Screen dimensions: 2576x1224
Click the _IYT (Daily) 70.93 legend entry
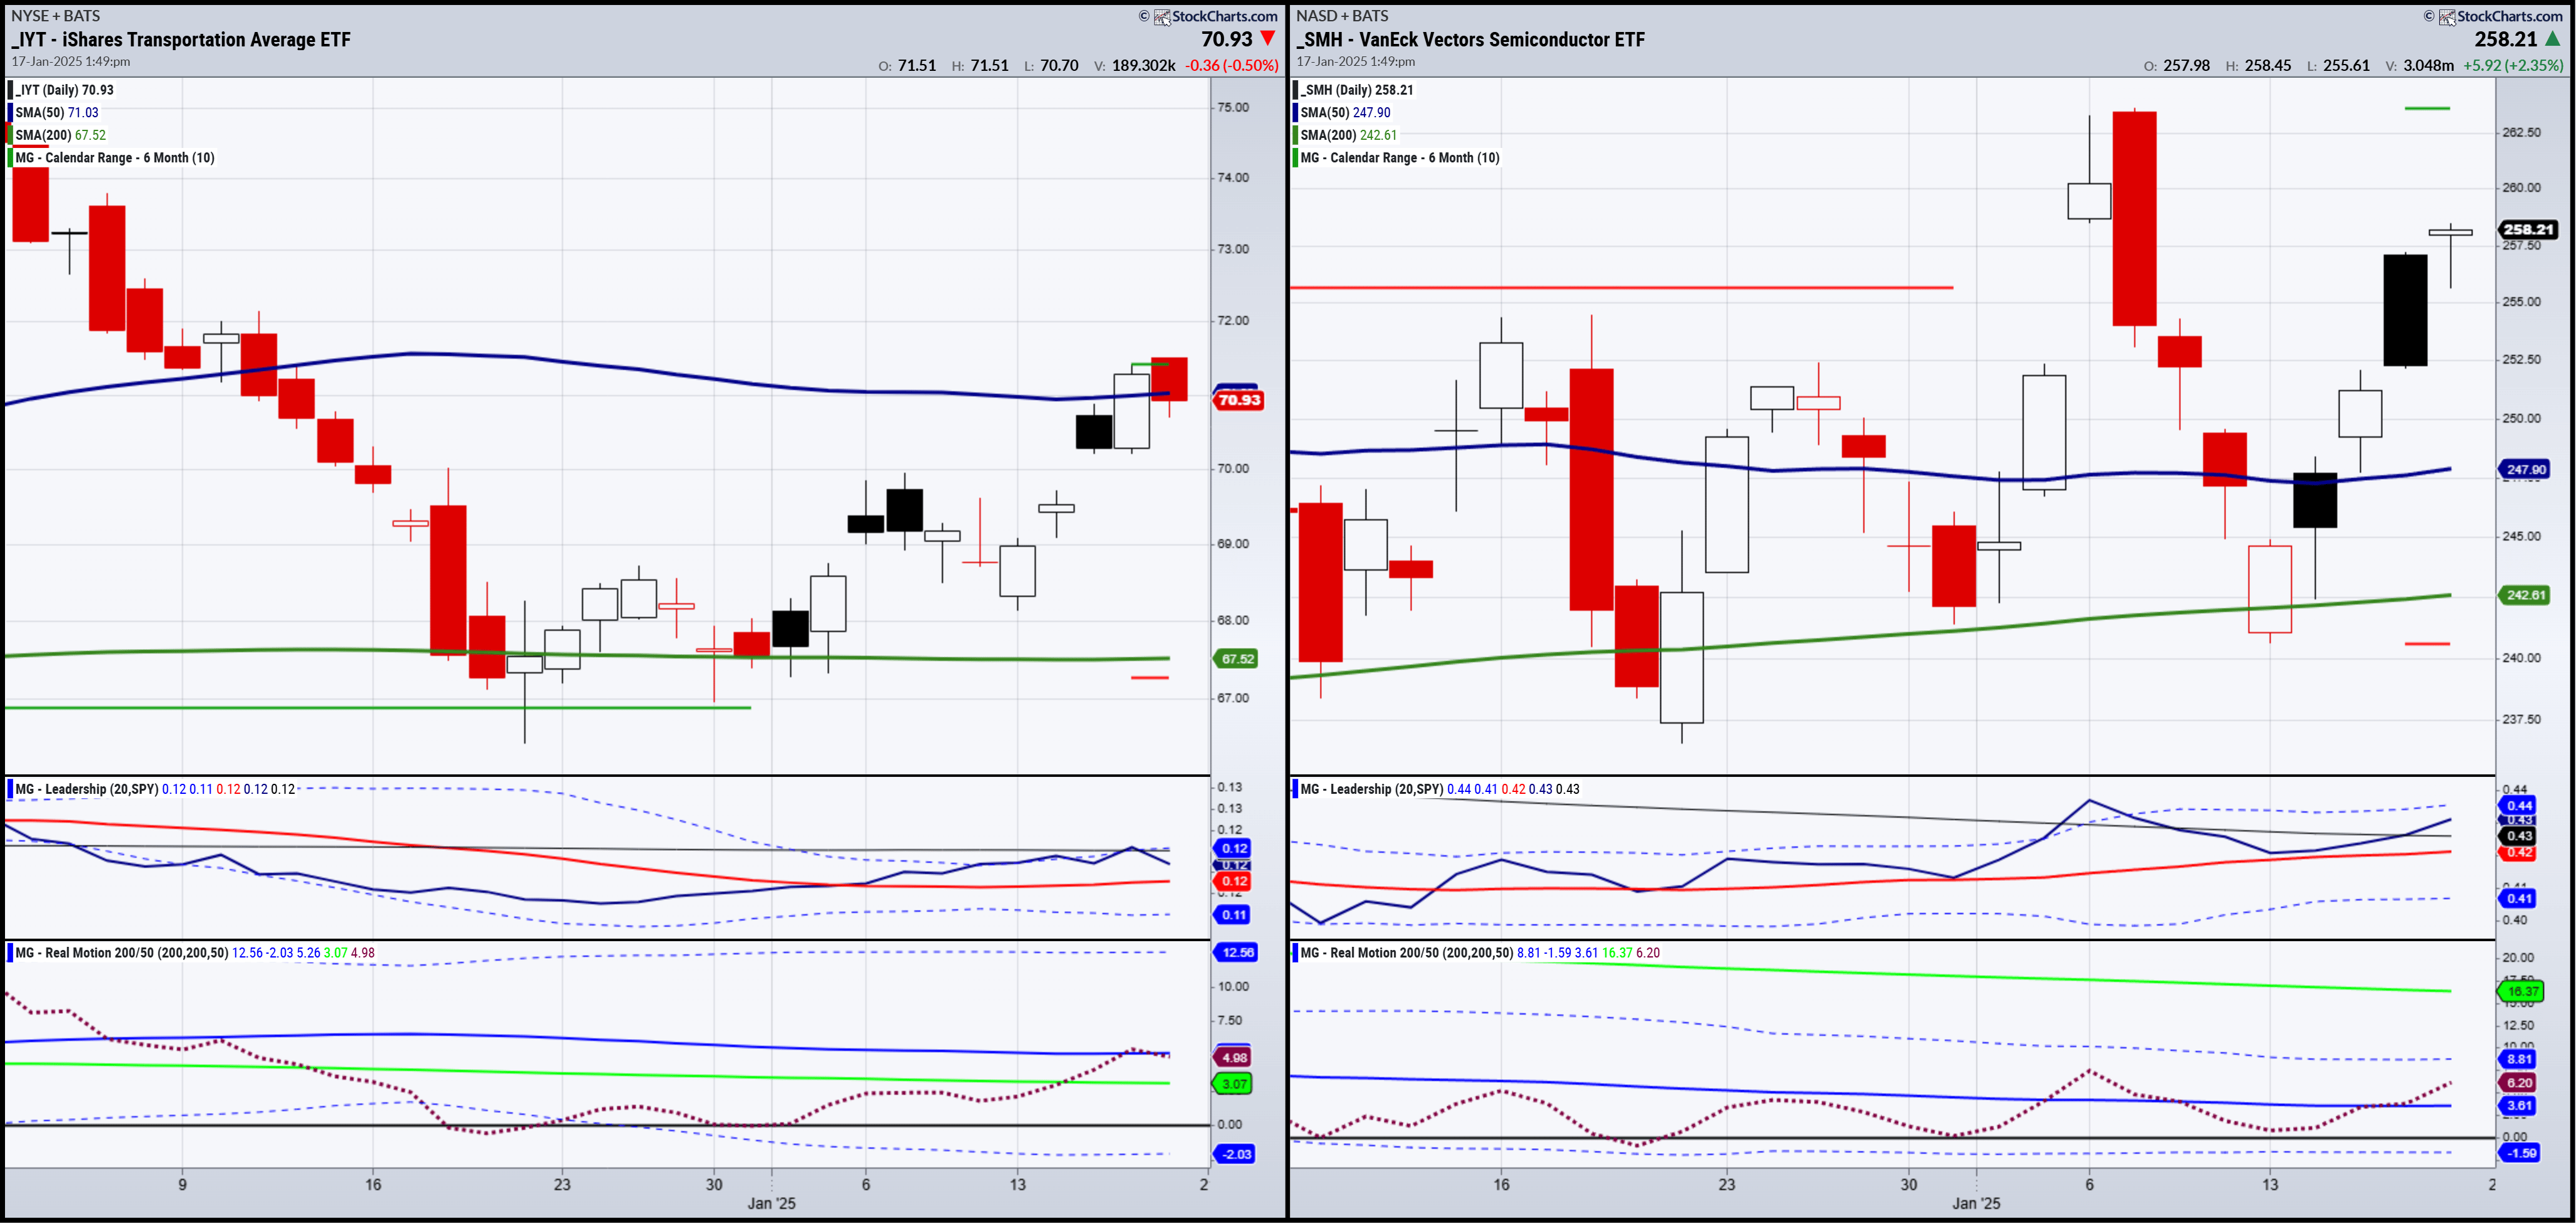click(x=64, y=90)
